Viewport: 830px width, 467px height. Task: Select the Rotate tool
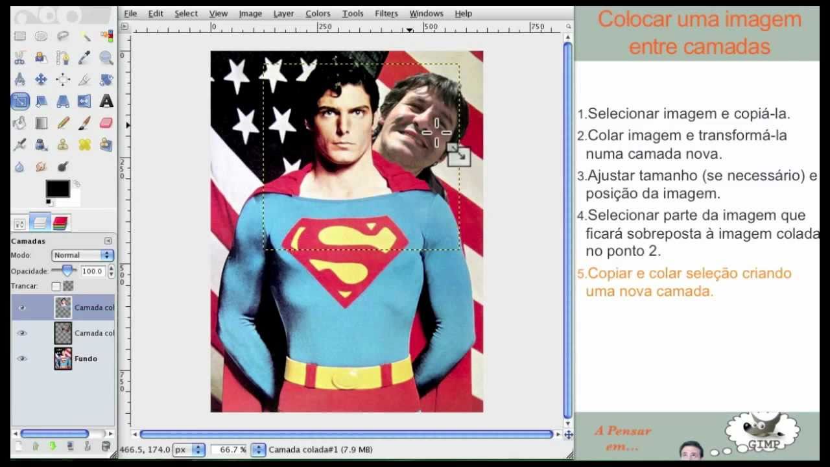[106, 79]
